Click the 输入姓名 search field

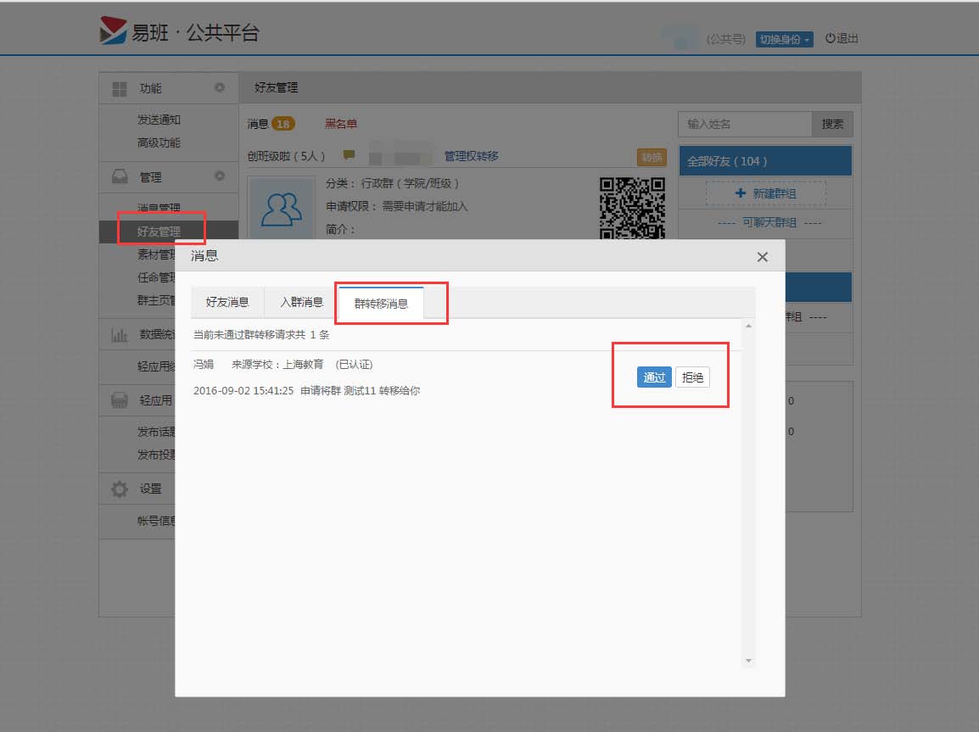coord(745,124)
